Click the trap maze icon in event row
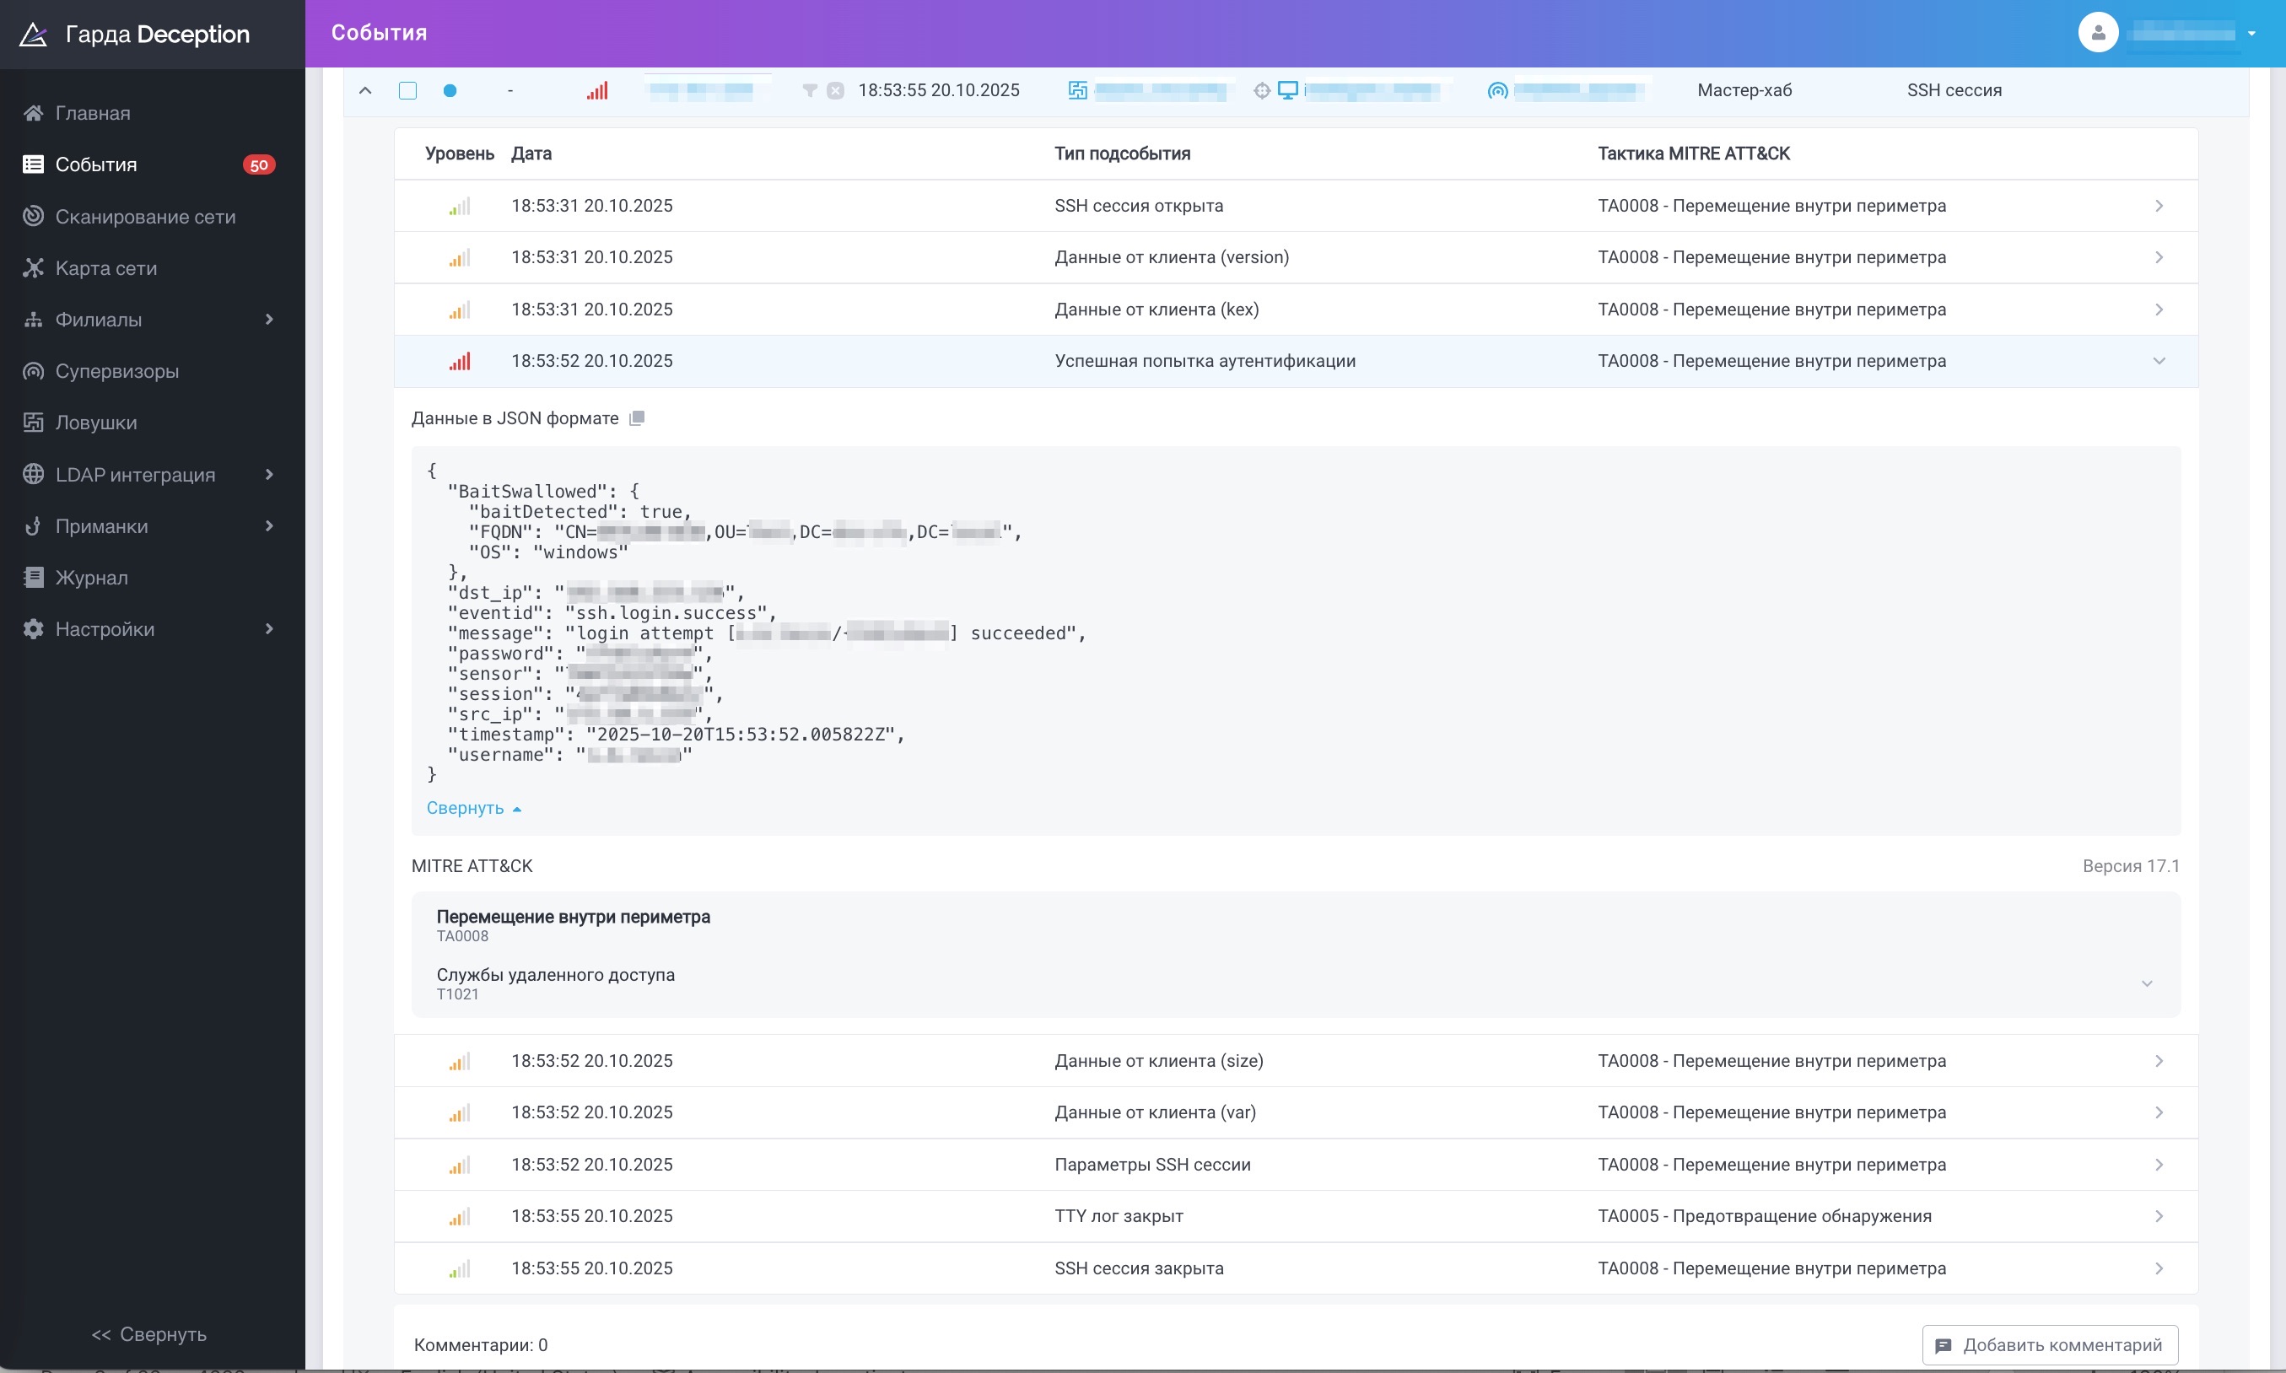The image size is (2286, 1373). click(1077, 91)
